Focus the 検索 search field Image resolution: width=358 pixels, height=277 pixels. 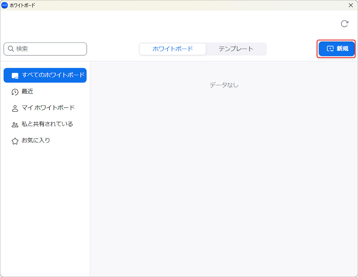45,49
